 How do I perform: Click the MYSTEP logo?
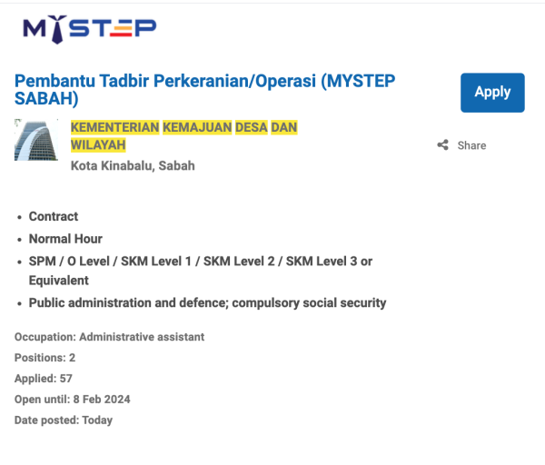pos(89,29)
